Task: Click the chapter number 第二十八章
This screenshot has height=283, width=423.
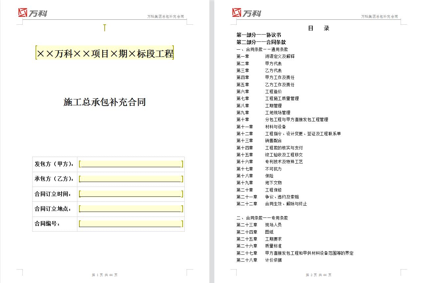Action: pyautogui.click(x=247, y=260)
